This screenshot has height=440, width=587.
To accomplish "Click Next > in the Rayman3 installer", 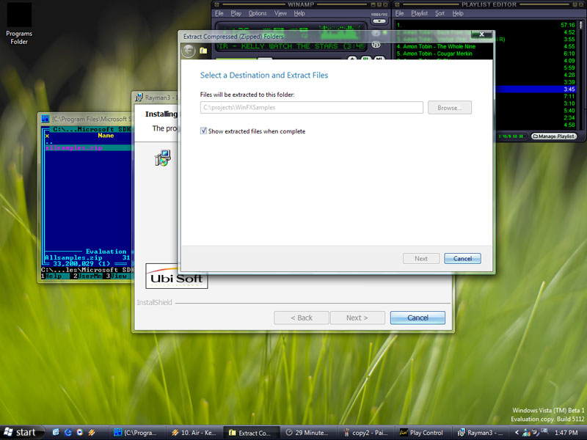I will 357,318.
